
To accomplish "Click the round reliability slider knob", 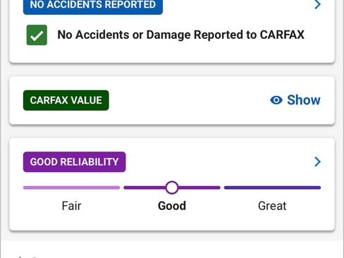I will (x=172, y=188).
